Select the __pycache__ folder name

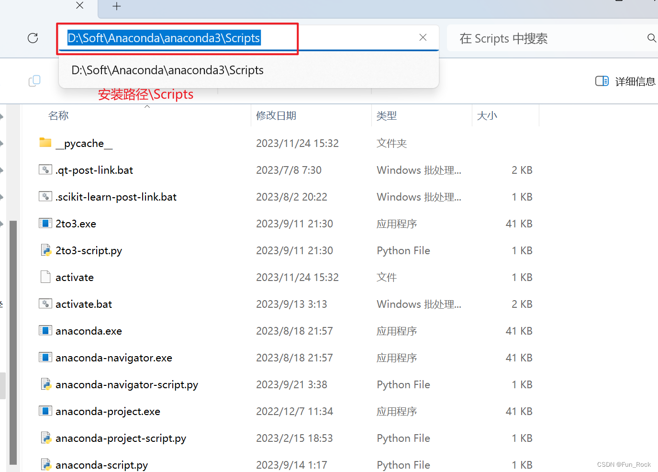coord(84,143)
